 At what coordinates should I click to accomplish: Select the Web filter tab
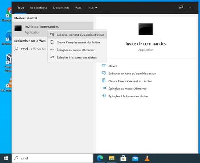78,8
